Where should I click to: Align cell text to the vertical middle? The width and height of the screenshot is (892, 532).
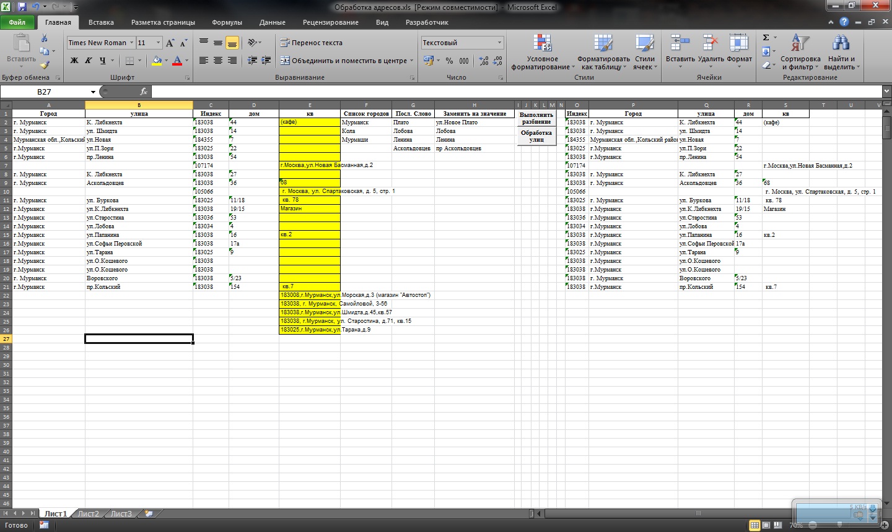pos(218,43)
